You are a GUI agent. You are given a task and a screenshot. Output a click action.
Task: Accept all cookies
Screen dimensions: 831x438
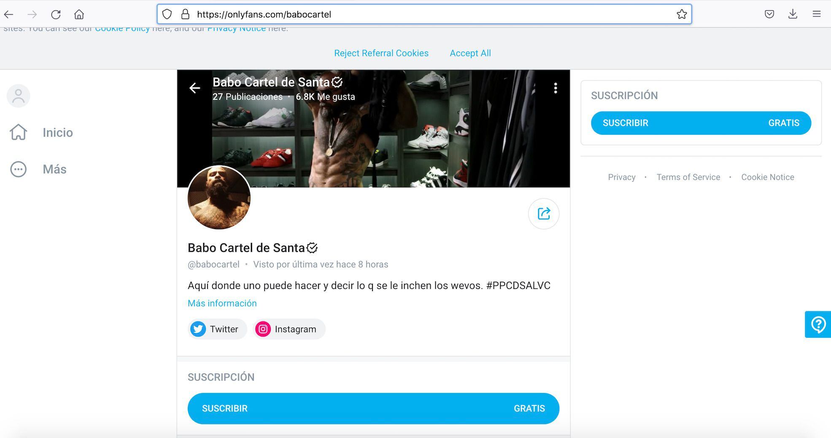pos(470,53)
